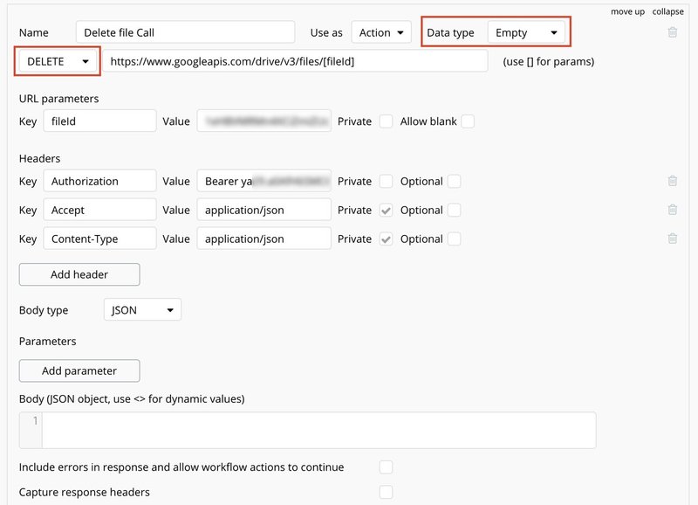Image resolution: width=698 pixels, height=505 pixels.
Task: Uncheck Private for the Accept header
Action: point(386,210)
